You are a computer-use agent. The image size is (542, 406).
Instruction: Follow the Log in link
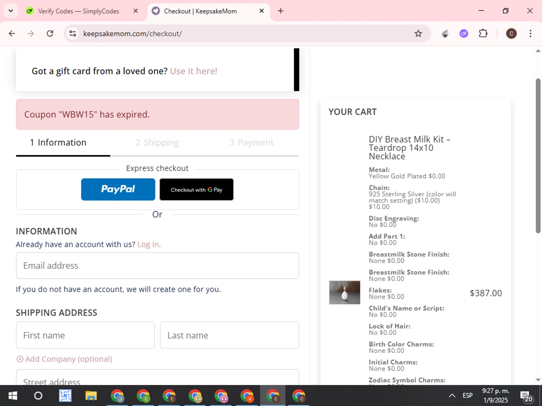[x=149, y=244]
